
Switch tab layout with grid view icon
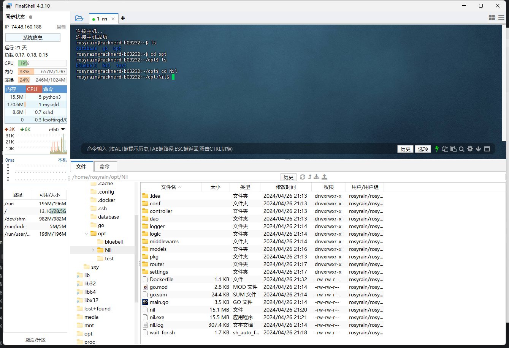point(492,18)
